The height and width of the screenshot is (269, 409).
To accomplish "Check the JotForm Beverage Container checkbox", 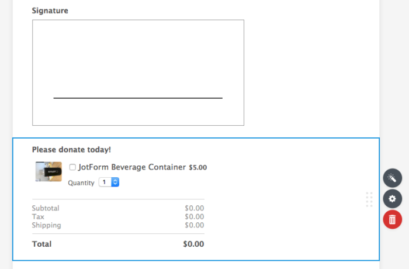I will [x=72, y=167].
